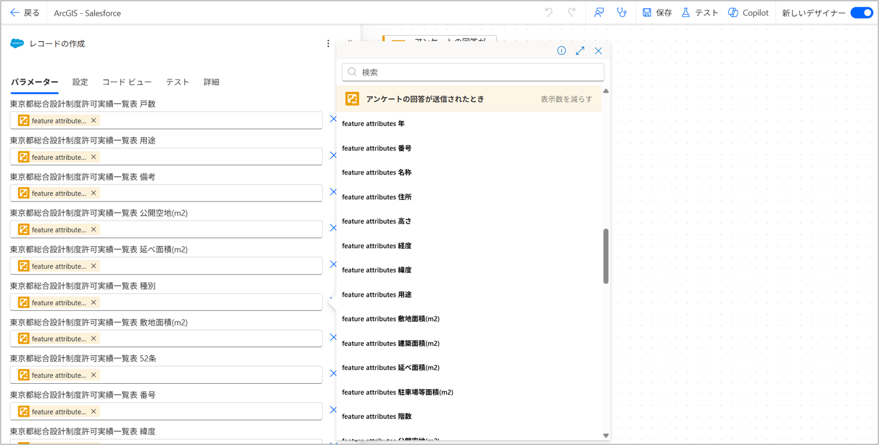Open the three-dot menu for レコードの作成
This screenshot has width=879, height=445.
click(328, 44)
